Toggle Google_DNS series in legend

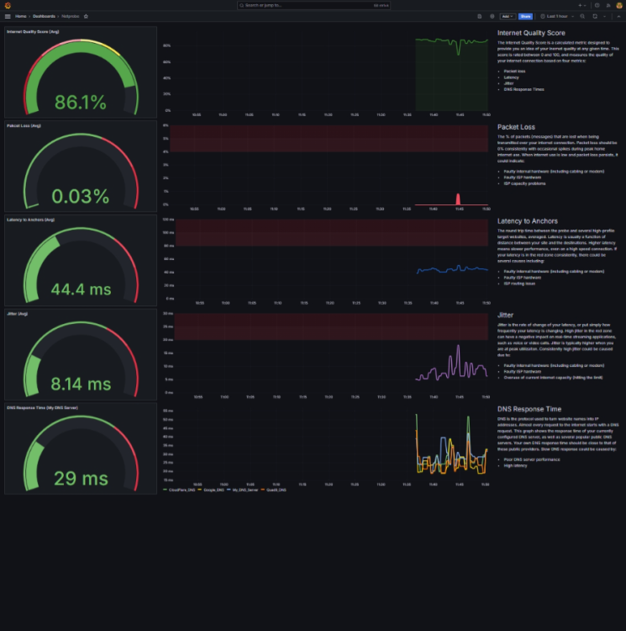[212, 490]
